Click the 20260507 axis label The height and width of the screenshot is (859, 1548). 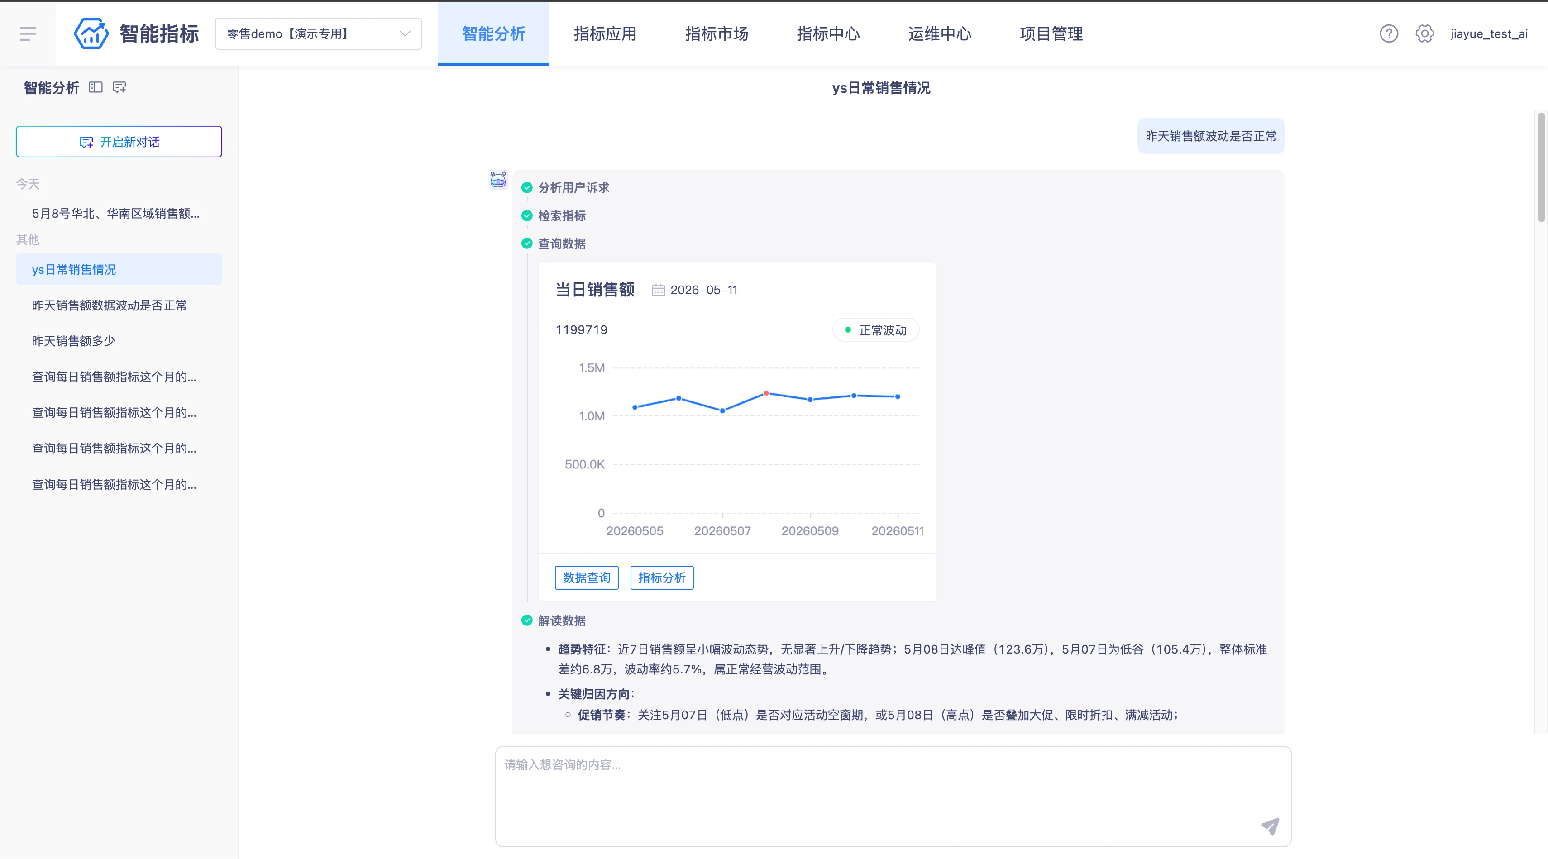point(722,531)
